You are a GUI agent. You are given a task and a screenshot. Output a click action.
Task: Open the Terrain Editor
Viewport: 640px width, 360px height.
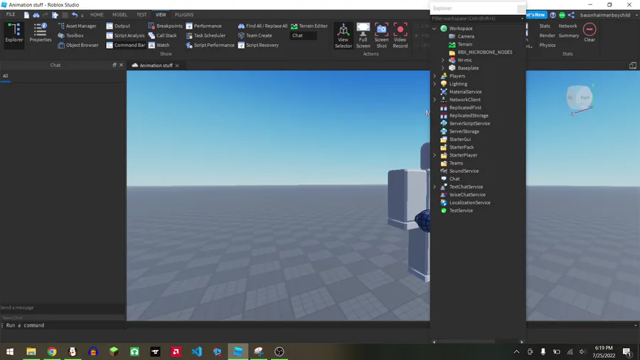coord(309,26)
